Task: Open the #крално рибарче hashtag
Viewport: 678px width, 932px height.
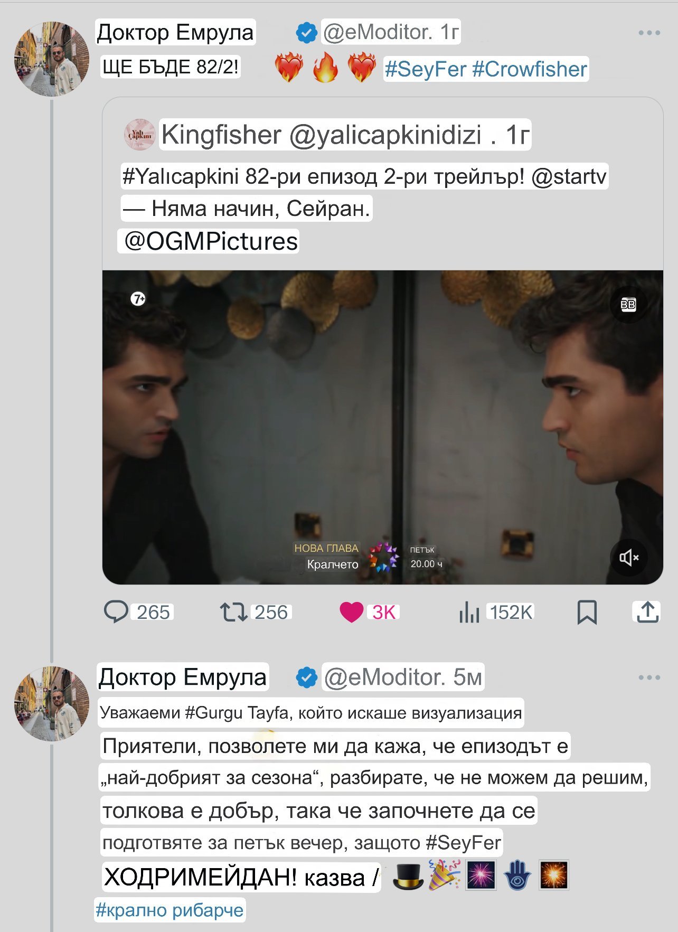Action: tap(169, 910)
